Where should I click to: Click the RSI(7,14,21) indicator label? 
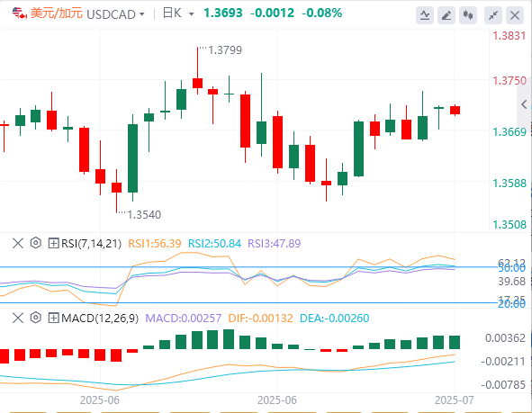pos(91,244)
